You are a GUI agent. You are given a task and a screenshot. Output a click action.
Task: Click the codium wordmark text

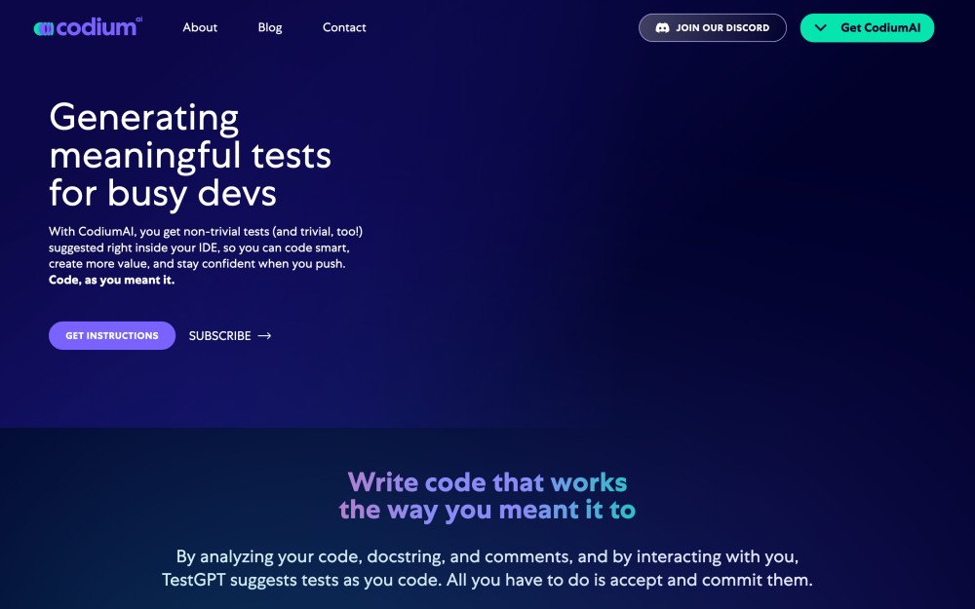tap(96, 28)
